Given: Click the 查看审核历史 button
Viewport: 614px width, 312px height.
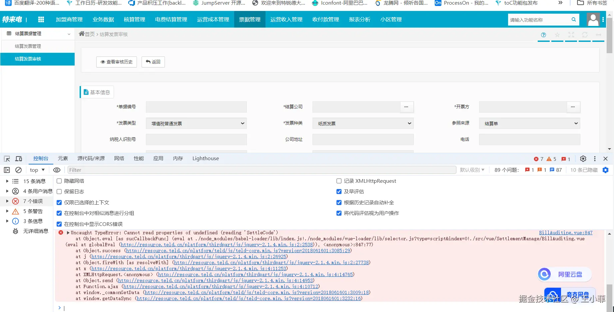Looking at the screenshot, I should click(117, 62).
